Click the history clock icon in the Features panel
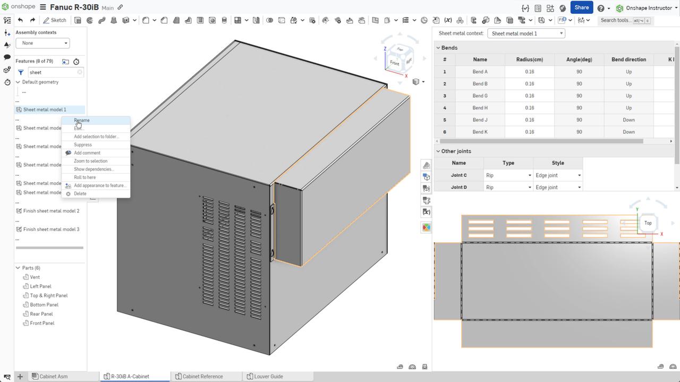The image size is (680, 382). 76,62
